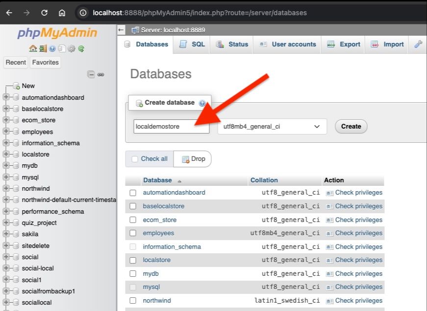Click sort arrow on Database column
The width and height of the screenshot is (427, 311).
tap(179, 181)
